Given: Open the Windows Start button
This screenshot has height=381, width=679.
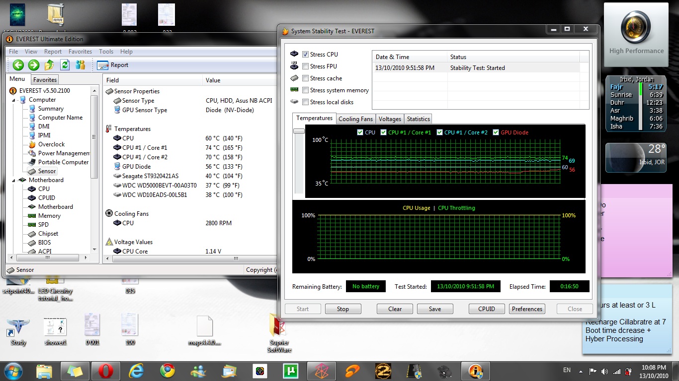Looking at the screenshot, I should (13, 371).
